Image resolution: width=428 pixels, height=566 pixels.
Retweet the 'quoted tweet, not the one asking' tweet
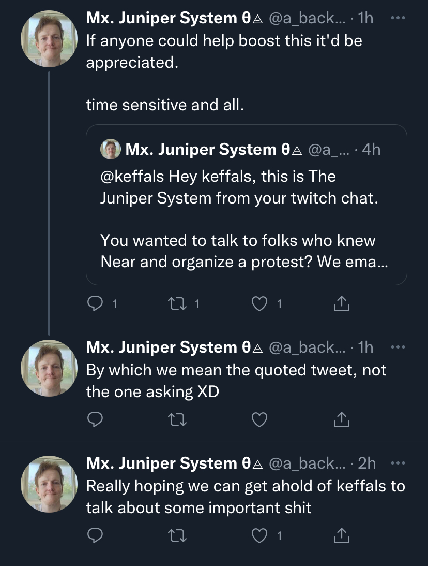pos(178,419)
